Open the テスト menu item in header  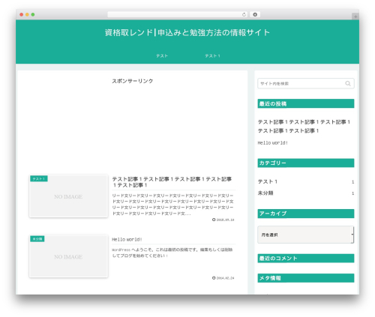tap(162, 55)
